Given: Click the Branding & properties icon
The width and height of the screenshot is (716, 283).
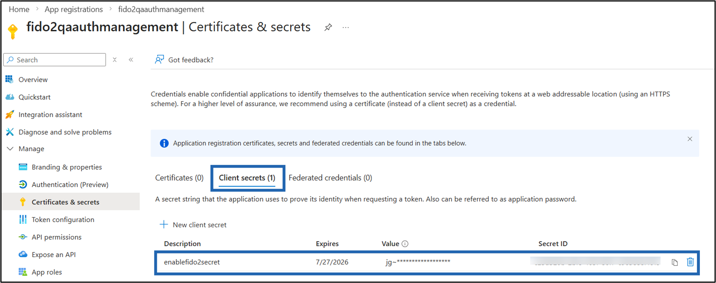Looking at the screenshot, I should point(23,167).
